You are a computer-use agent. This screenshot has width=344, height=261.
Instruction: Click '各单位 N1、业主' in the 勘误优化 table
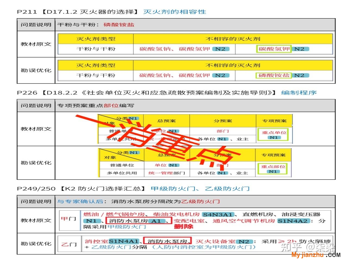point(223,173)
